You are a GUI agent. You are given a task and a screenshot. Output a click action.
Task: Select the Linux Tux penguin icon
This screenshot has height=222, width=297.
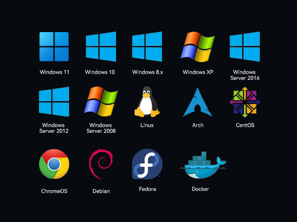coord(147,102)
